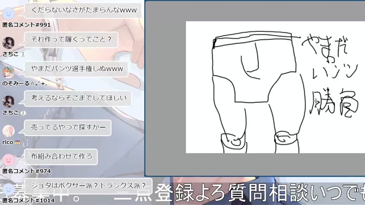Select the comment 布組み合わせて作ろ
The height and width of the screenshot is (205, 365).
pyautogui.click(x=61, y=157)
